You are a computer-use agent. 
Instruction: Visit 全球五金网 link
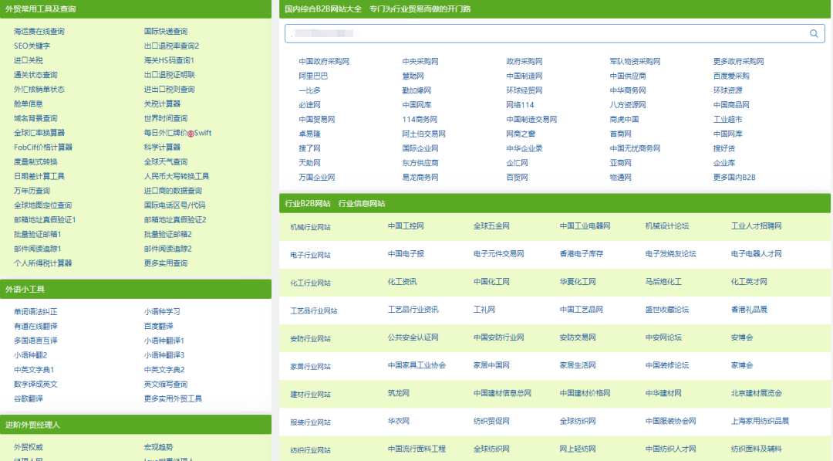click(x=491, y=226)
